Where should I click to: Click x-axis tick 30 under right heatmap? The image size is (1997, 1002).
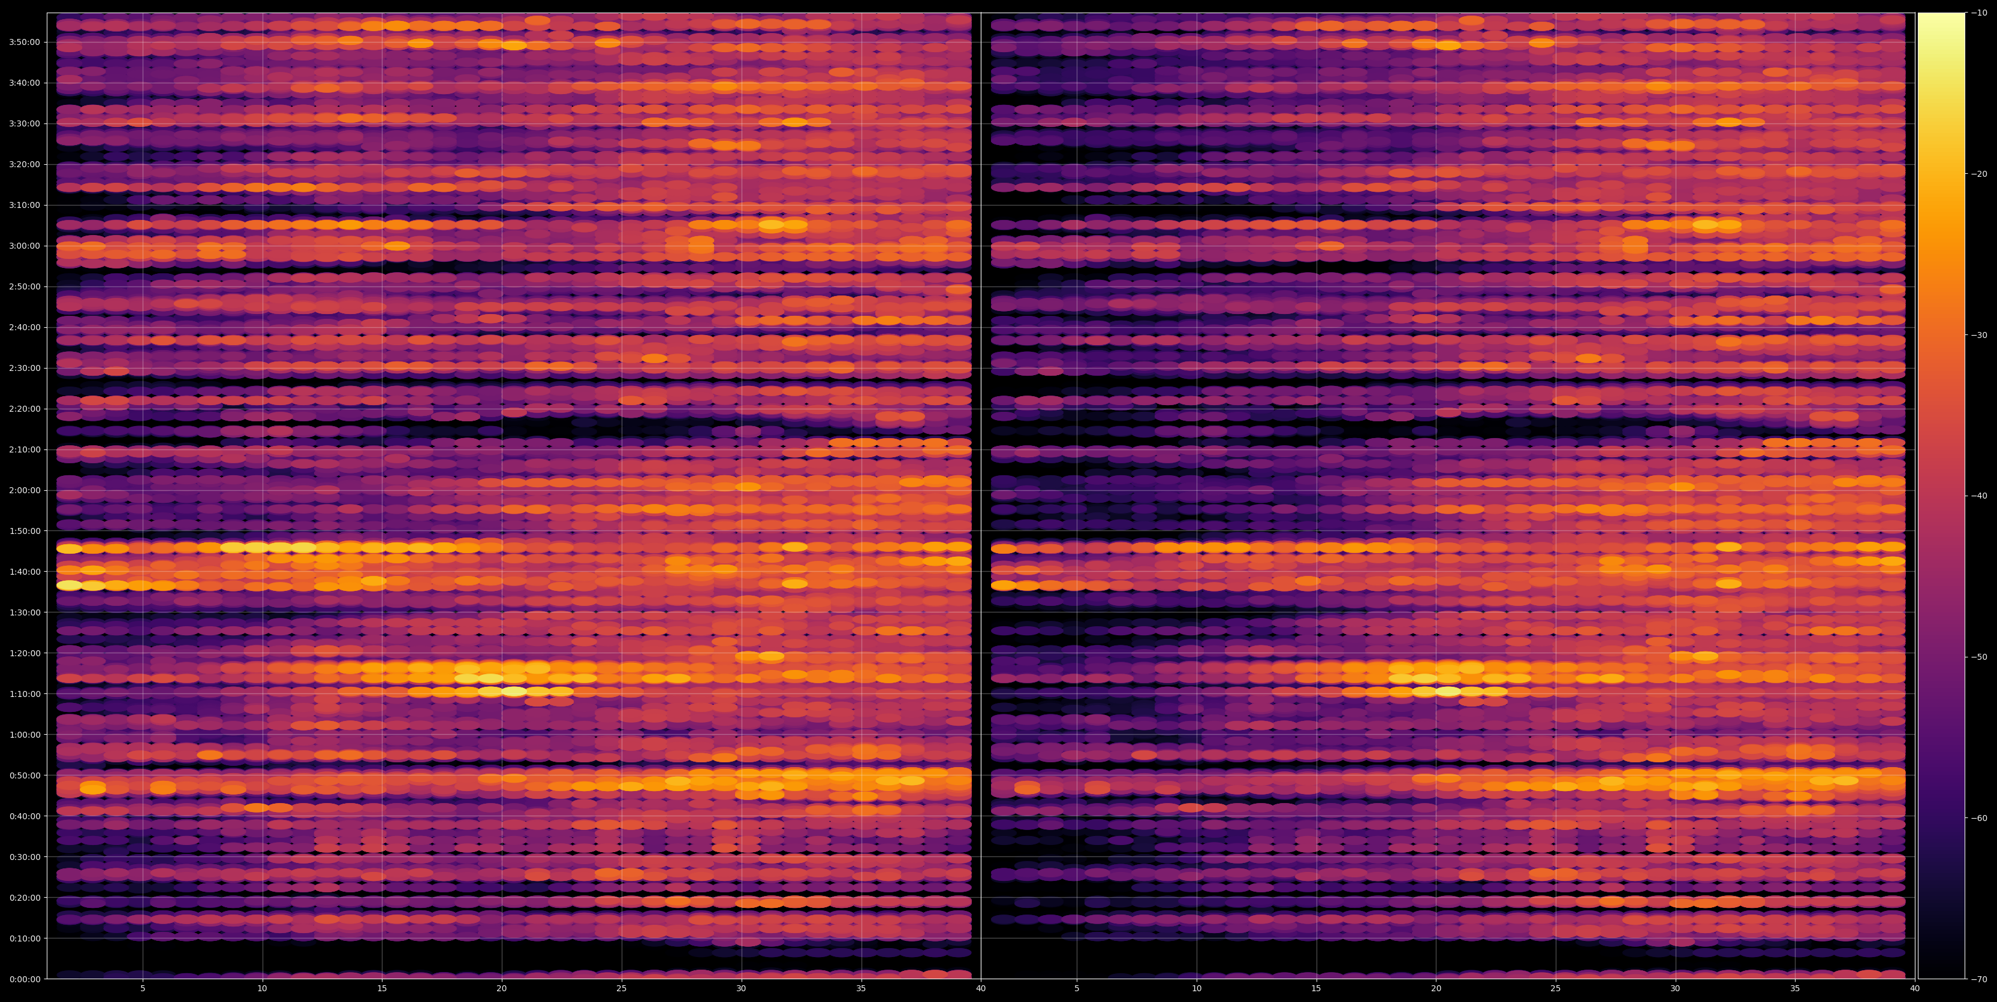coord(1675,989)
